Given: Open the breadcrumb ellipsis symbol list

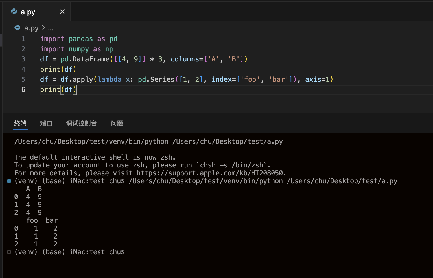Looking at the screenshot, I should [51, 28].
